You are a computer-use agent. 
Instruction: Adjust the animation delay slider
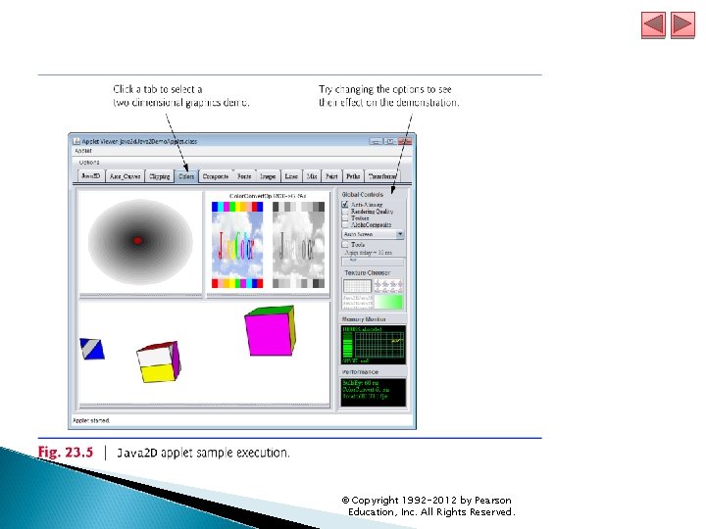tap(374, 262)
